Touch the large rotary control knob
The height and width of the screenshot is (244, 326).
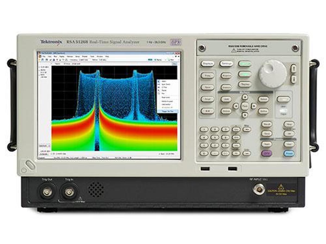[x=272, y=74]
